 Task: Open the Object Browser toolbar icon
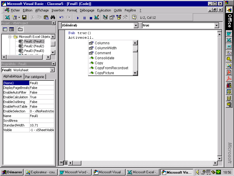119,17
